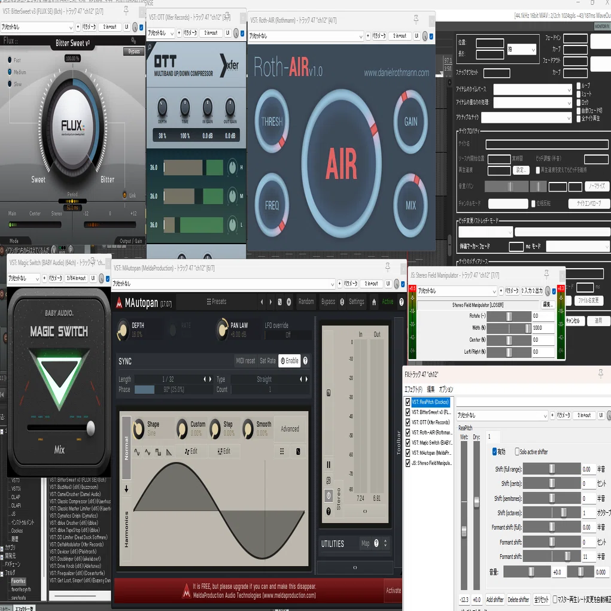Screen dimensions: 611x611
Task: Select Fast mode in BitterSweet
Action: [10, 60]
